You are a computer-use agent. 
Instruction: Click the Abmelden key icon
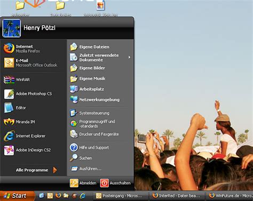(x=74, y=183)
